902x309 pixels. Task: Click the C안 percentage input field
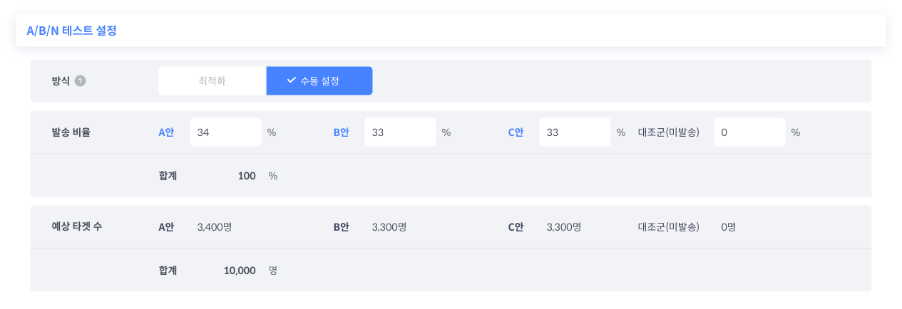click(x=574, y=132)
